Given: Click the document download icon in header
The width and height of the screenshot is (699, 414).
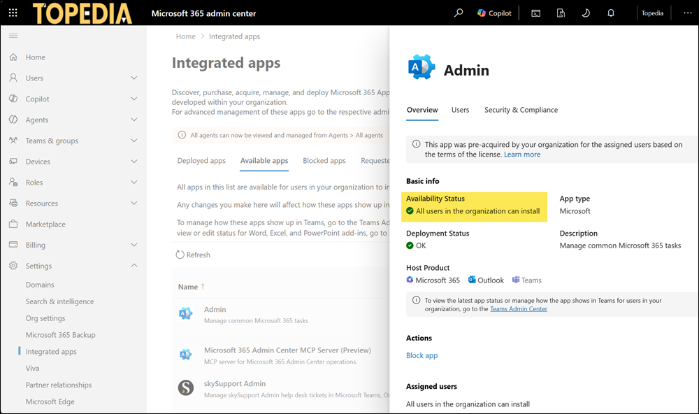Looking at the screenshot, I should point(561,13).
